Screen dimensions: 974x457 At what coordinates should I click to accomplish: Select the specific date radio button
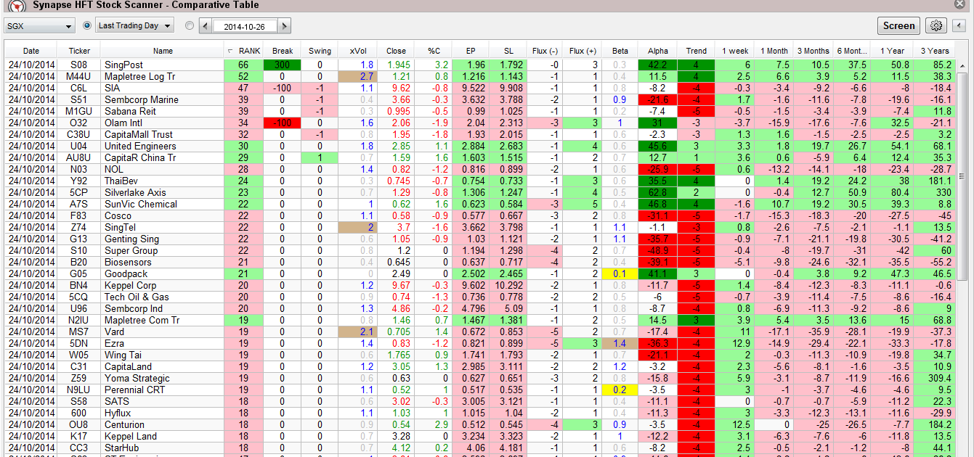(x=190, y=25)
